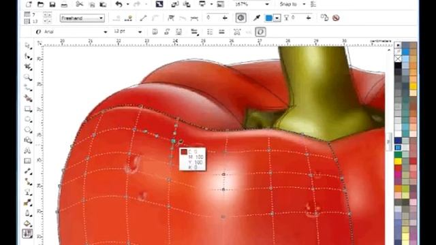
Task: Click the Open folder icon
Action: pyautogui.click(x=41, y=4)
